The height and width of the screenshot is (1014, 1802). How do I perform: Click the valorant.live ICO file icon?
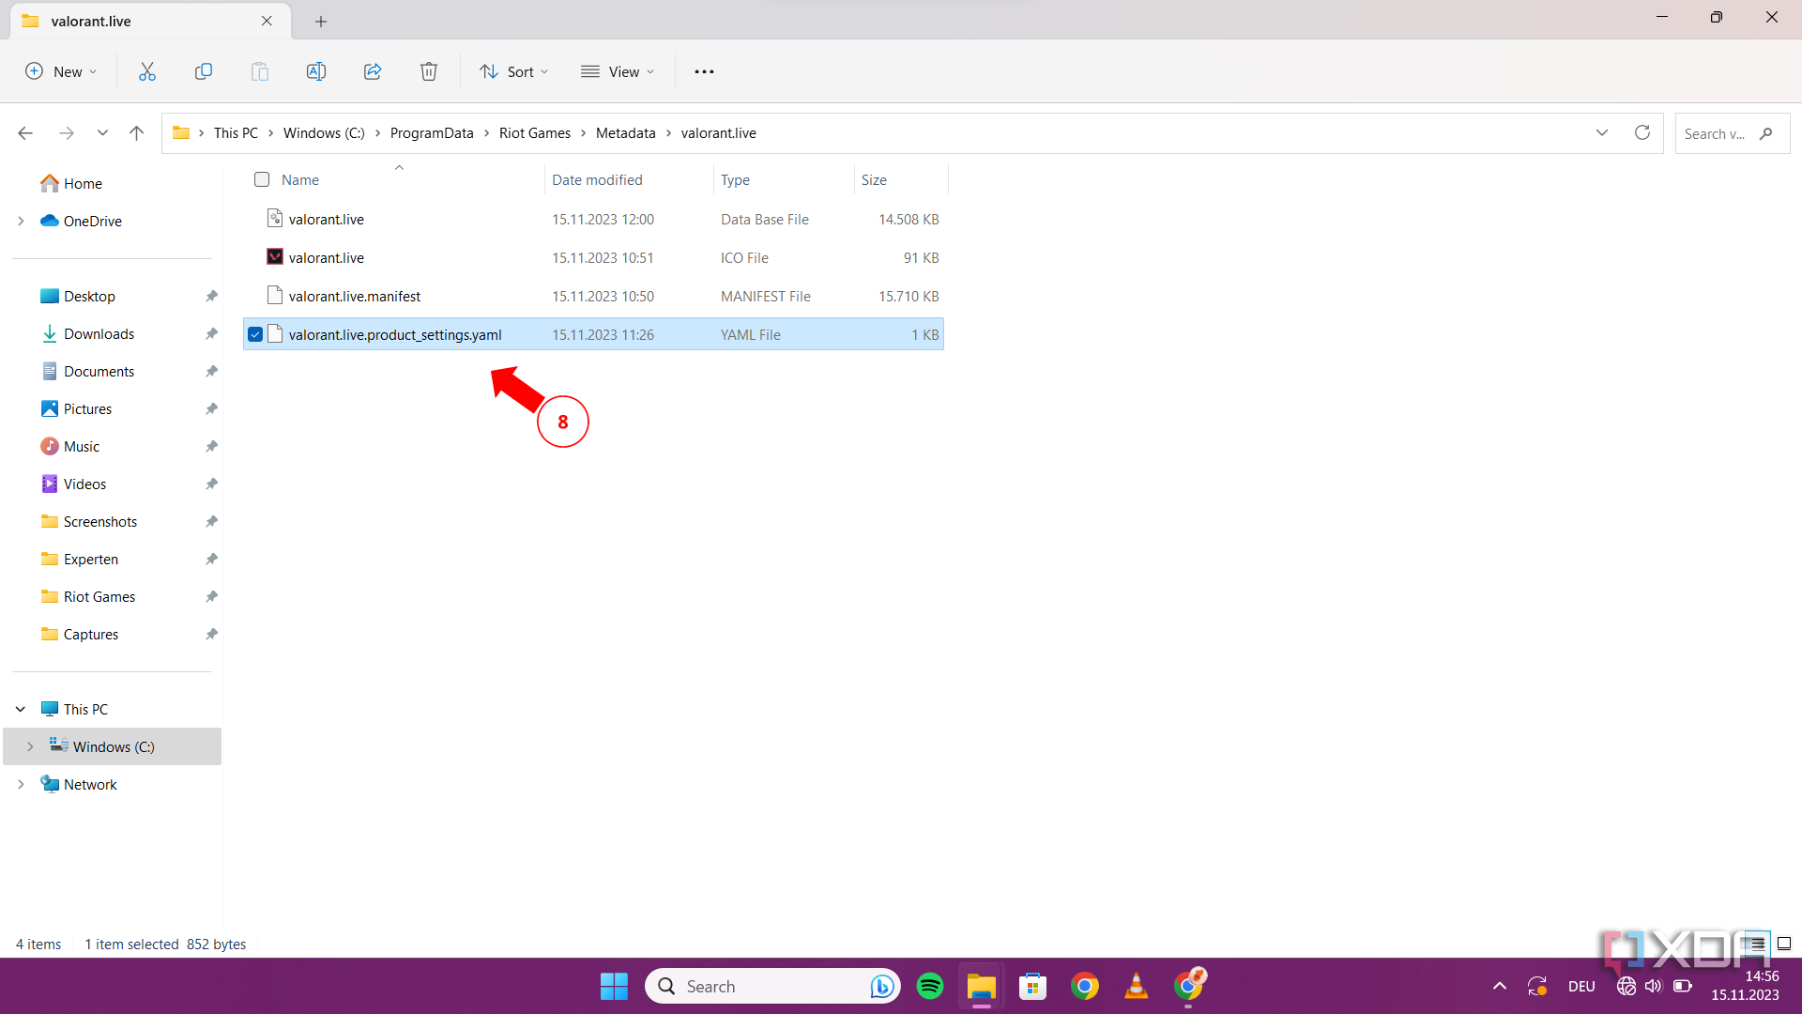tap(275, 257)
